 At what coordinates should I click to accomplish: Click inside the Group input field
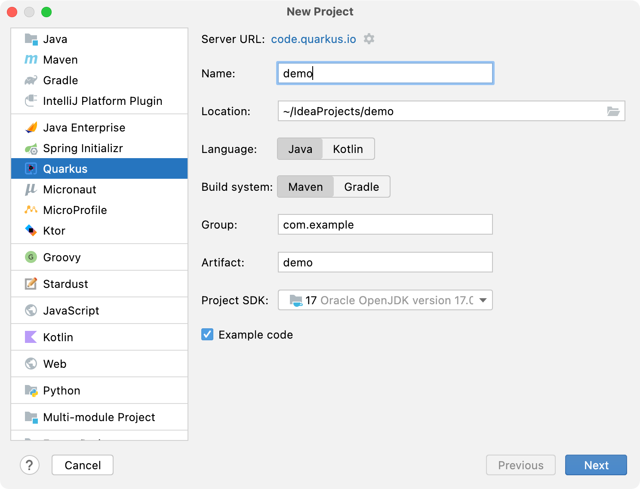385,224
